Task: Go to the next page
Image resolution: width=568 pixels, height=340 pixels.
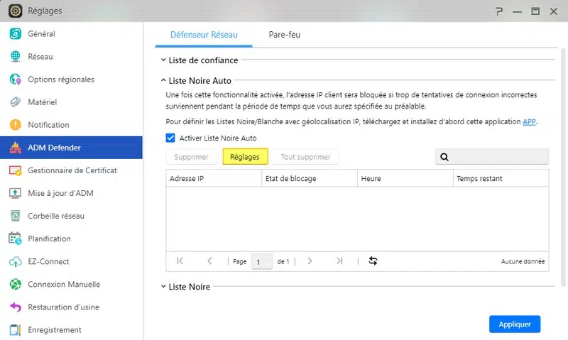Action: pyautogui.click(x=310, y=261)
